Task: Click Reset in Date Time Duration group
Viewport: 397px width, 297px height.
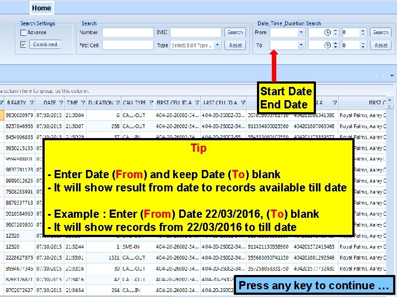Action: click(381, 45)
